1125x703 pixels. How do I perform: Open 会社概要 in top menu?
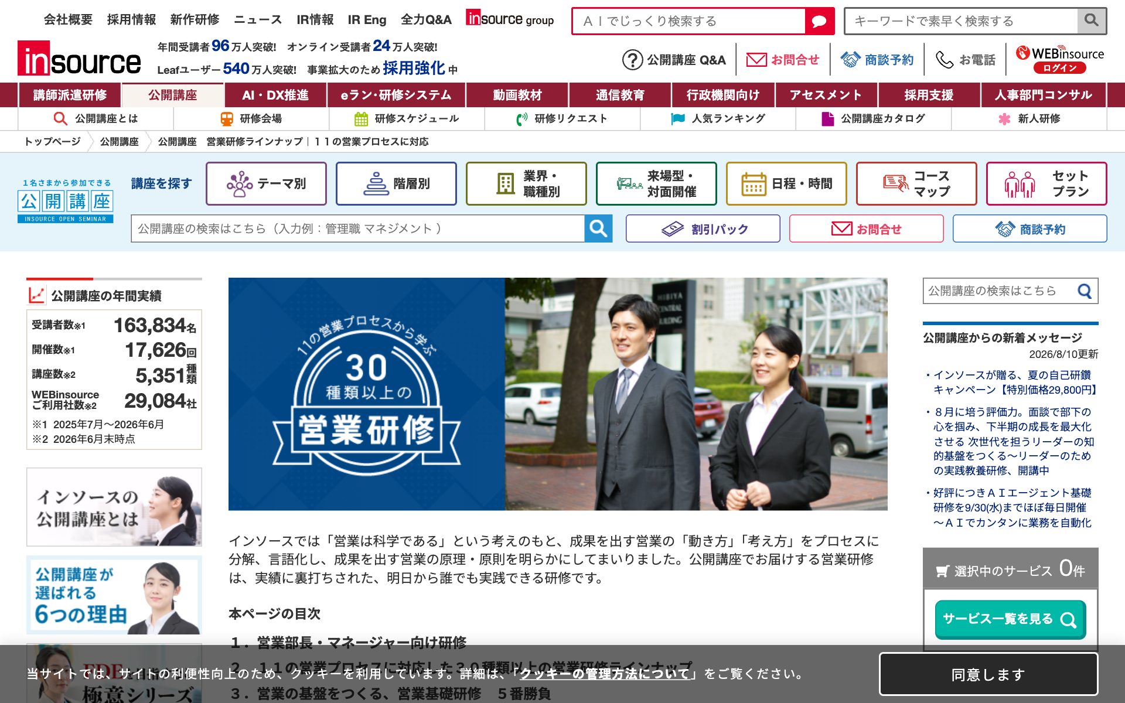coord(68,20)
